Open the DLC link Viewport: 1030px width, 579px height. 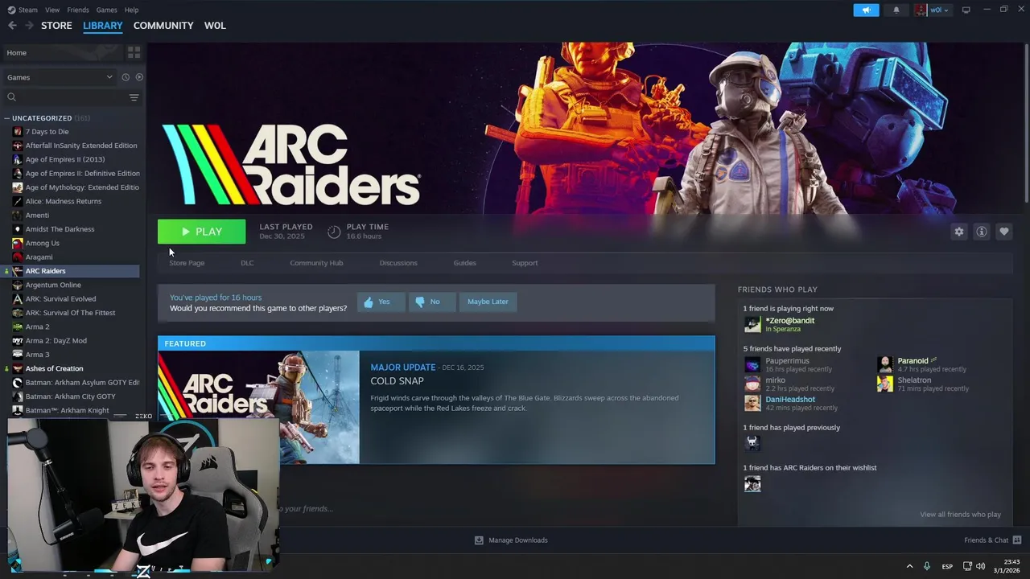pyautogui.click(x=247, y=263)
